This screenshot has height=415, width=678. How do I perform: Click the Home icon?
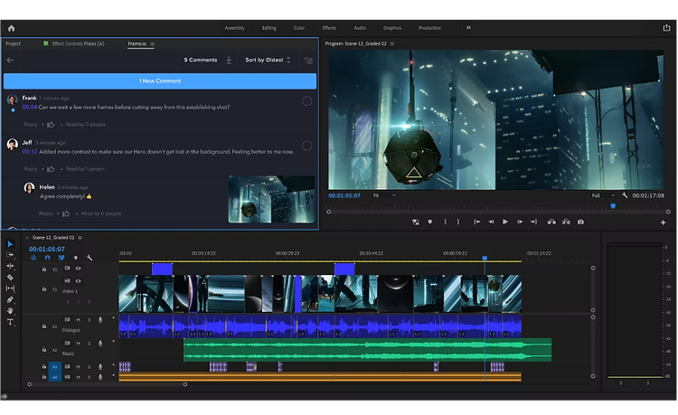(11, 28)
